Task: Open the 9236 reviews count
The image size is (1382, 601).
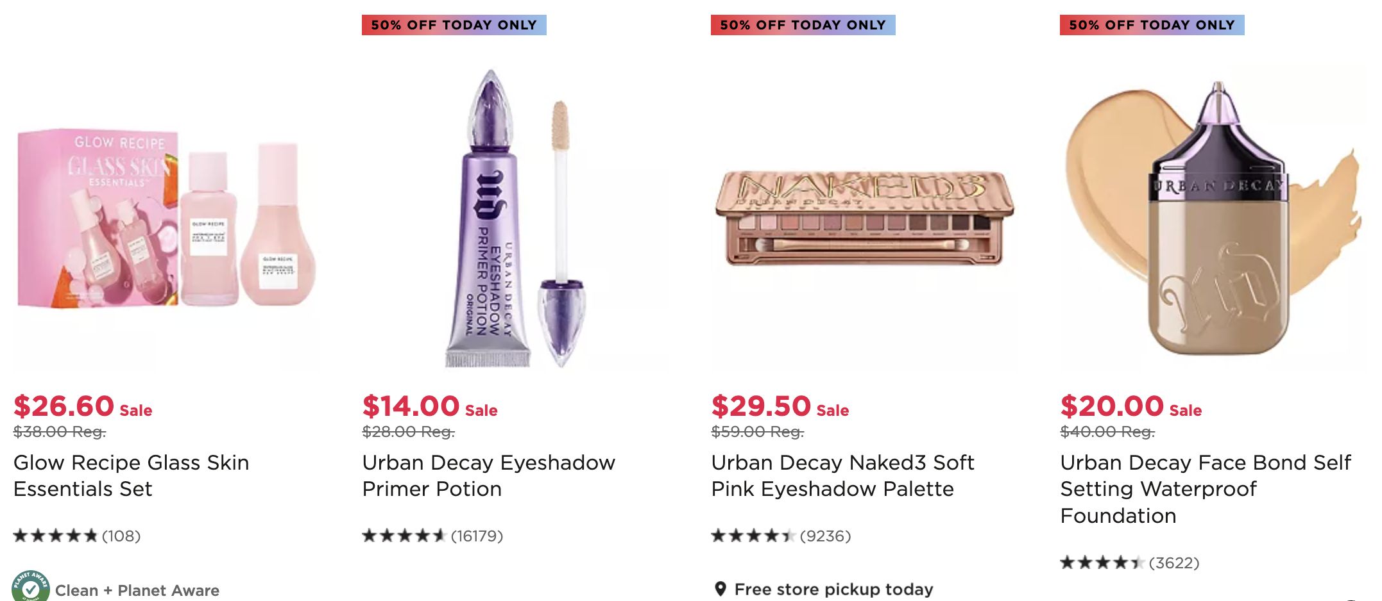Action: coord(825,536)
